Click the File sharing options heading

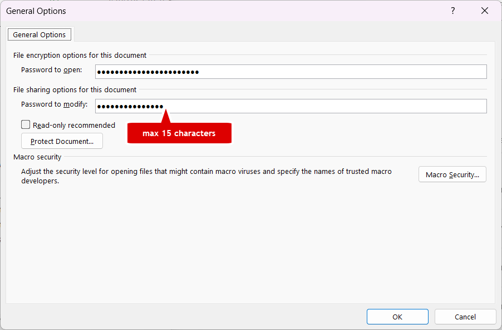click(x=75, y=90)
